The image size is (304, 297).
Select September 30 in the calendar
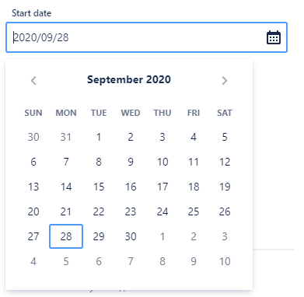131,236
